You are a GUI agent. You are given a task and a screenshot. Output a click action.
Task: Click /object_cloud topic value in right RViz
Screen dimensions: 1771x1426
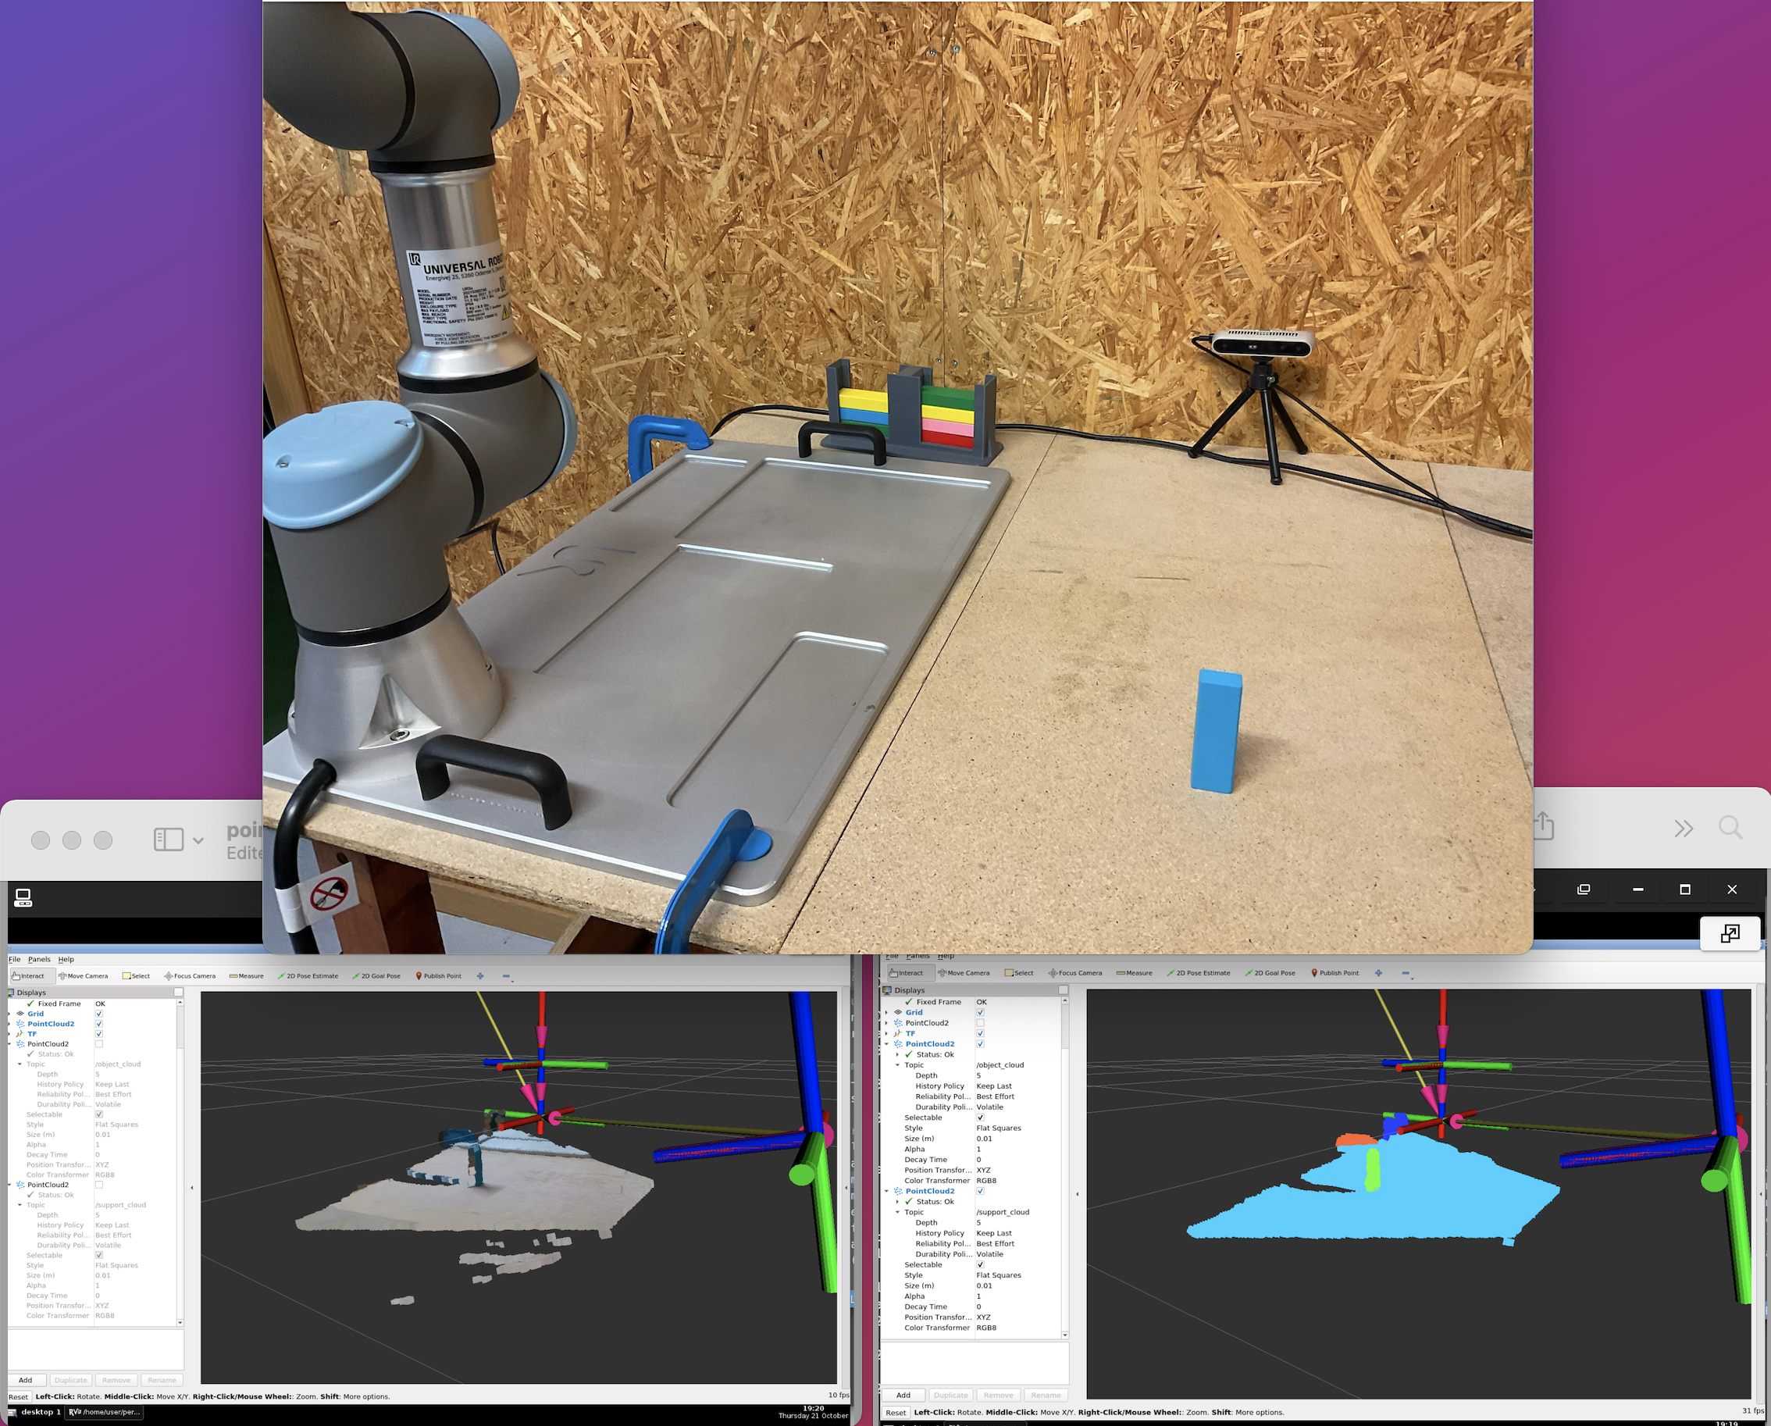click(1000, 1064)
